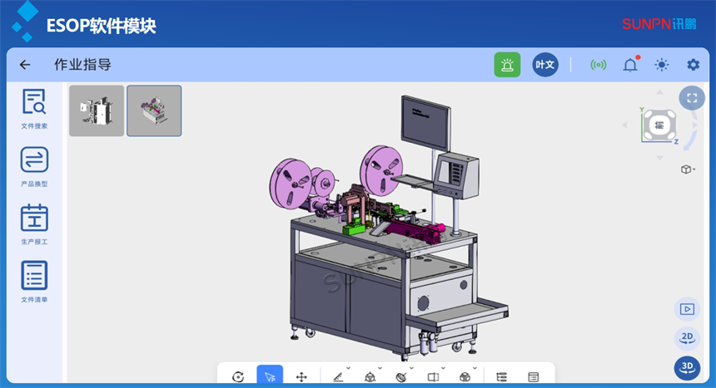The width and height of the screenshot is (716, 388).
Task: Open 文件清单 file list
Action: coord(34,280)
